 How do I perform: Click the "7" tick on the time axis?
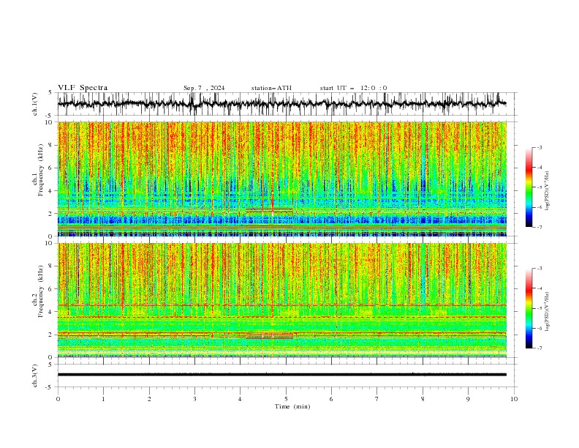[x=377, y=399]
